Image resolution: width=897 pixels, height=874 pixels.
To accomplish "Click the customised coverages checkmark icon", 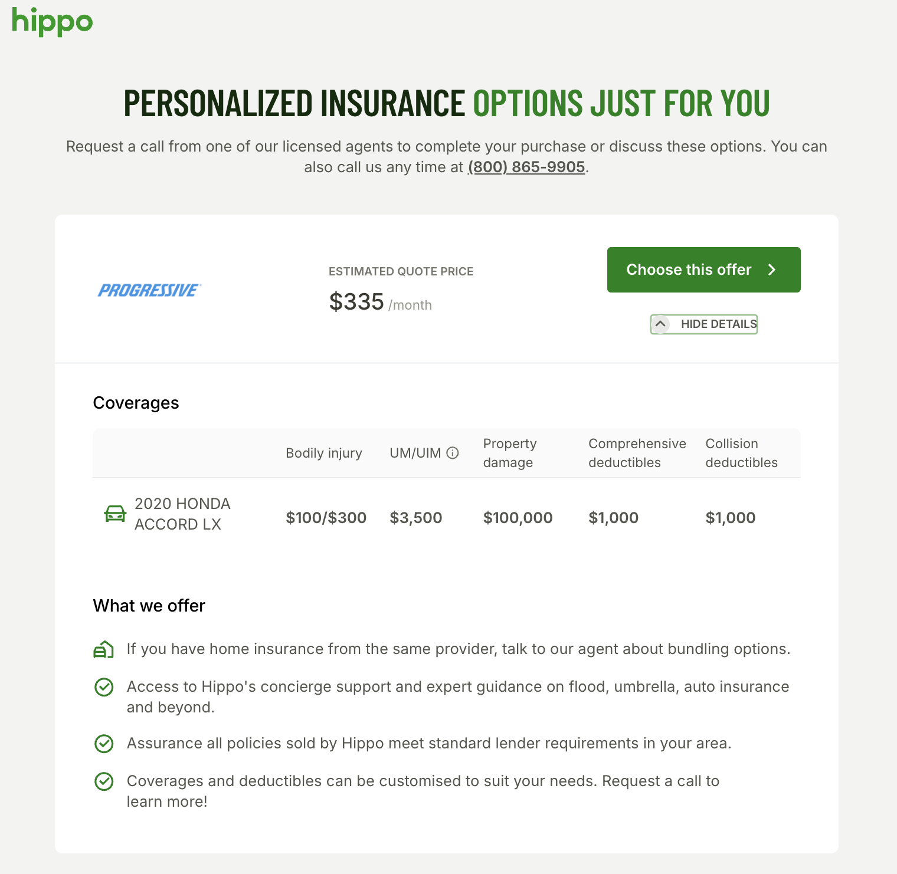I will [104, 781].
